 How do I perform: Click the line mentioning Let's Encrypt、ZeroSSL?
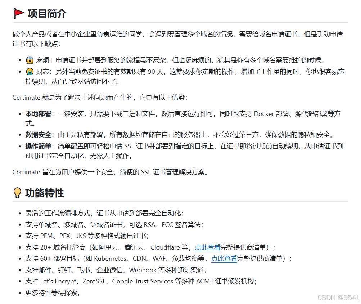141,281
